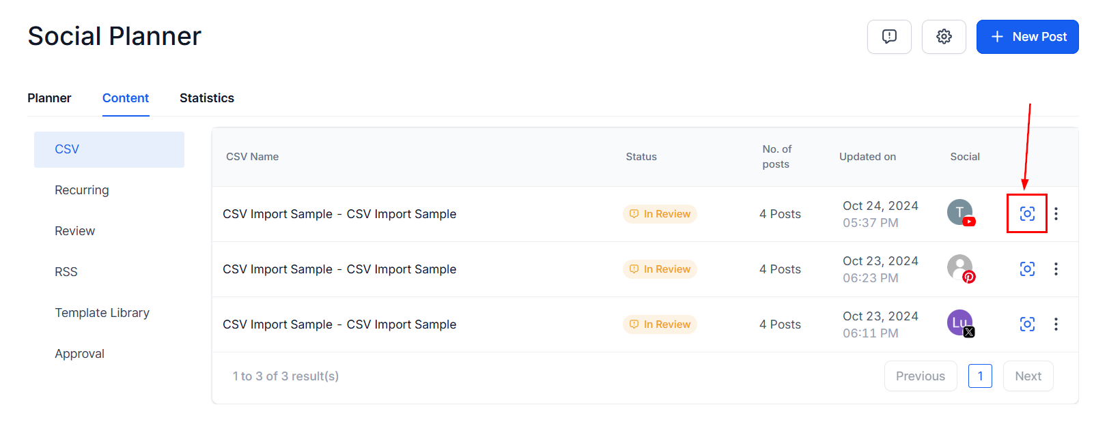The image size is (1094, 424).
Task: Create a New Post
Action: (x=1027, y=37)
